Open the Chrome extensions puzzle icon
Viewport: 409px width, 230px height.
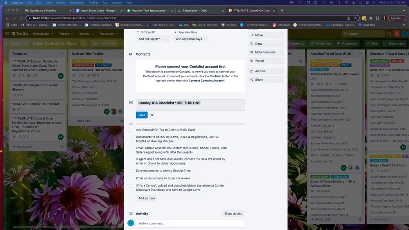[x=371, y=18]
